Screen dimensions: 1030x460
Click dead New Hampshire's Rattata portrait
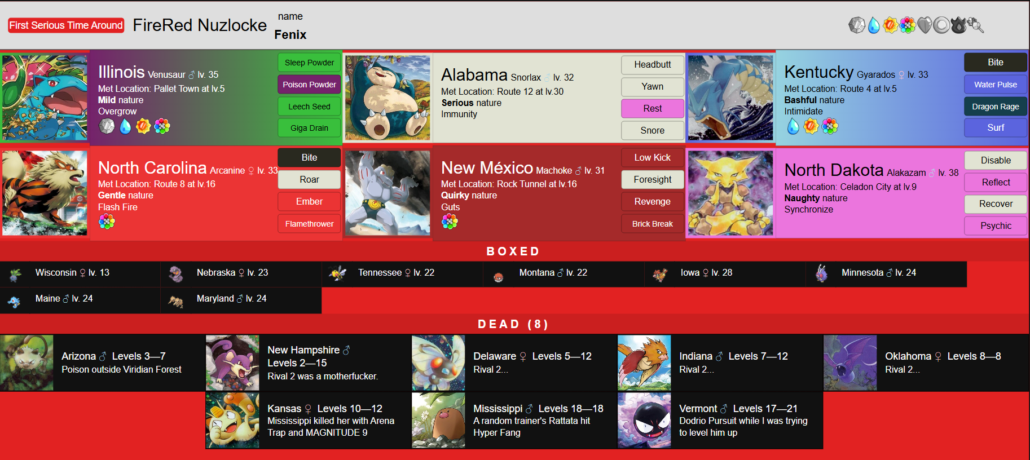click(232, 363)
